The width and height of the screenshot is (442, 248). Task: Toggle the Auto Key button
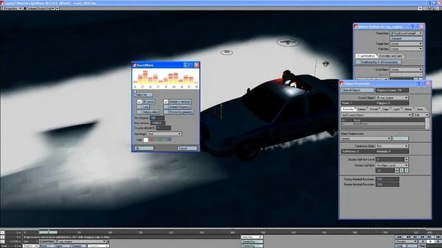coord(252,237)
